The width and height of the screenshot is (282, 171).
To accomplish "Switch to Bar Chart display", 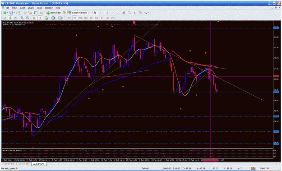I will point(5,18).
